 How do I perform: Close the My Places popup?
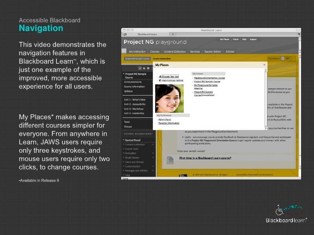tap(264, 65)
